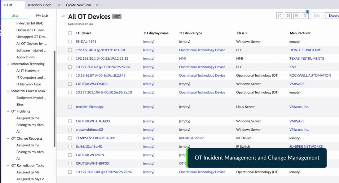Viewport: 339px width, 183px height.
Task: Collapse the OT Change Requests section
Action: 8,138
